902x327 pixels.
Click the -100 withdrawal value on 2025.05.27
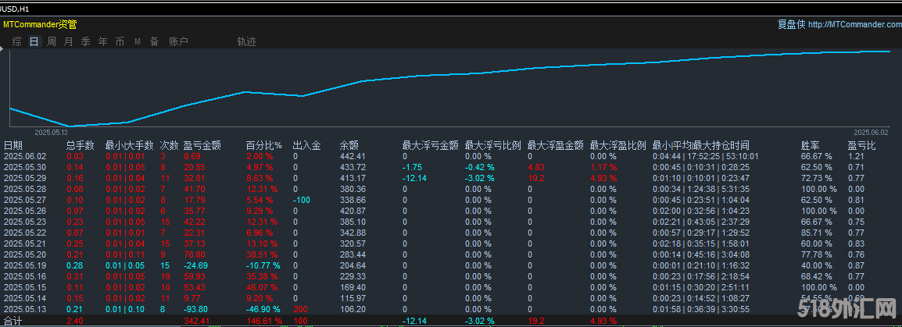click(x=302, y=200)
